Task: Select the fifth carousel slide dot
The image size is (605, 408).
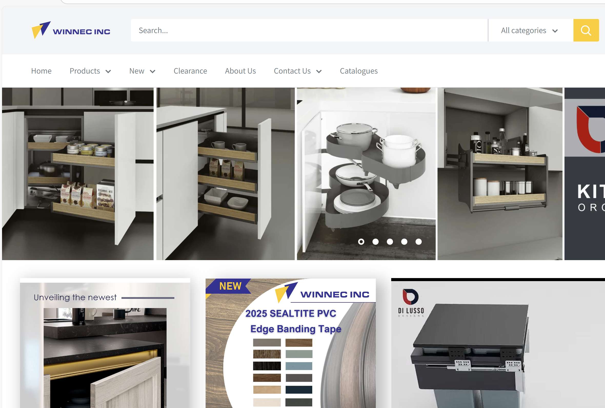Action: [x=418, y=241]
